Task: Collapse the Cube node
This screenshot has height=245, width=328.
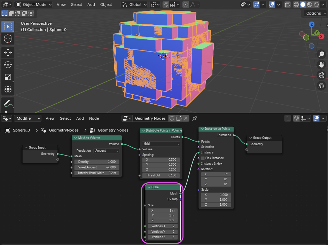Action: [149, 187]
